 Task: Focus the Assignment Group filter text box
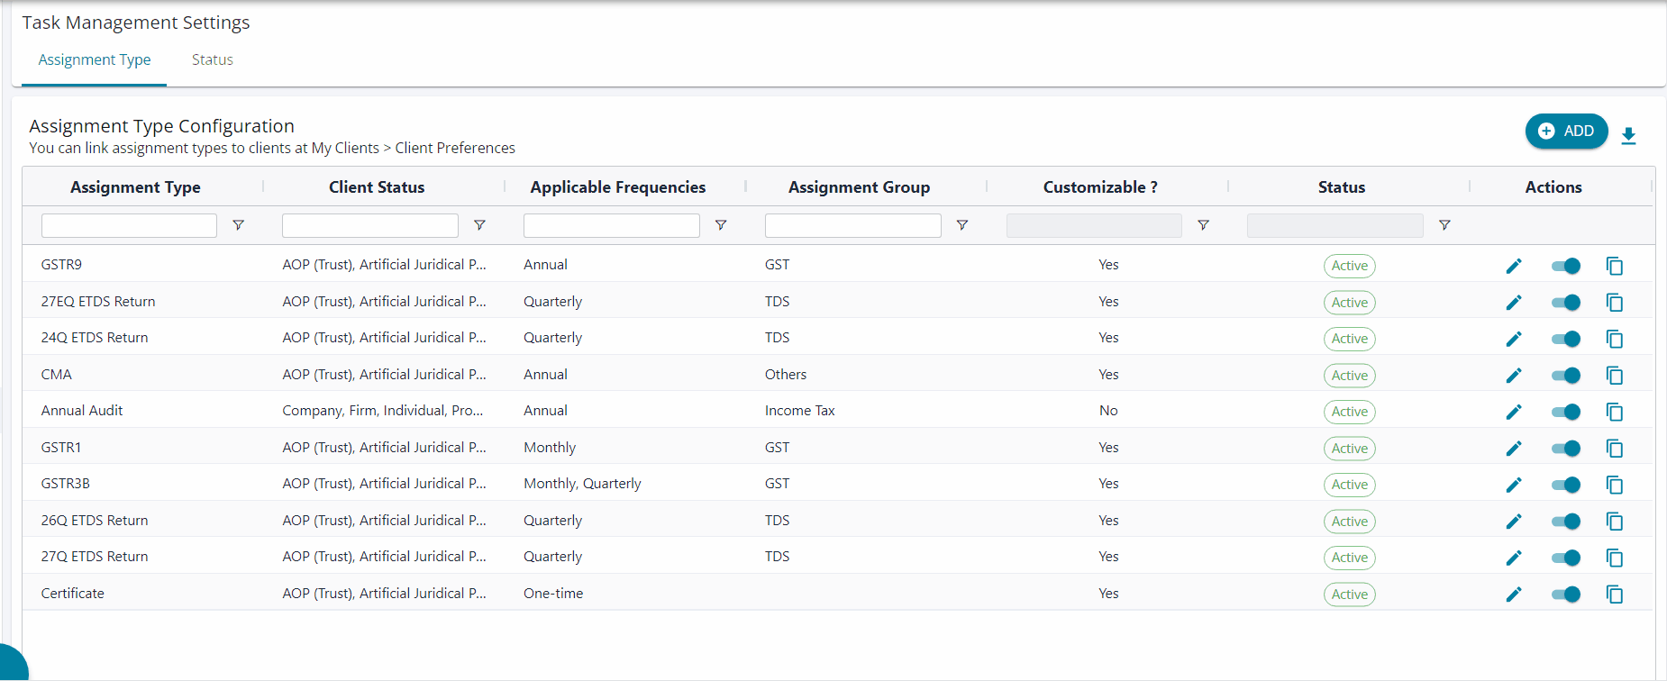click(x=852, y=225)
